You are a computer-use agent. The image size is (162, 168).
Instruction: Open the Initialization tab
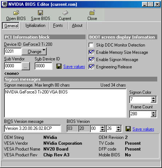[35, 25]
